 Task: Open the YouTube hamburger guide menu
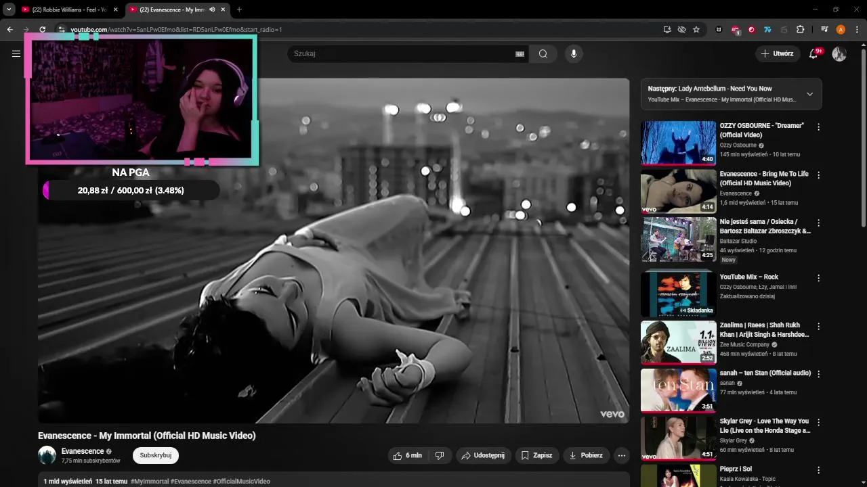(x=16, y=53)
